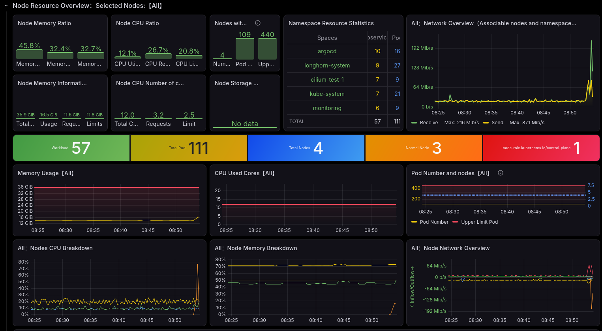Click the 26.7% CPU requests value
Screen dimensions: 602x331
coord(158,50)
